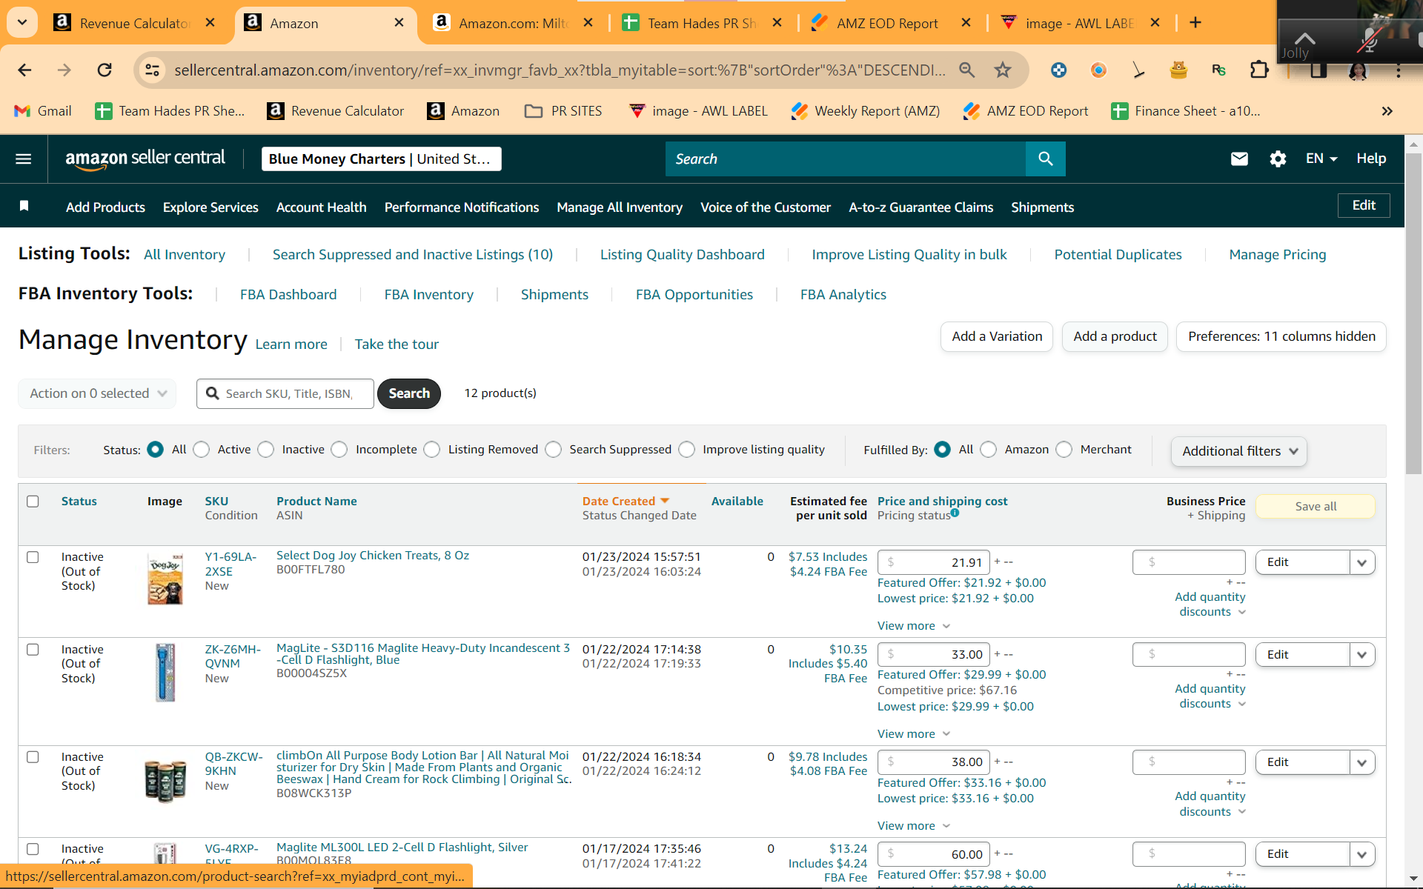Open the Finance Sheet bookmark
1423x889 pixels.
point(1186,111)
